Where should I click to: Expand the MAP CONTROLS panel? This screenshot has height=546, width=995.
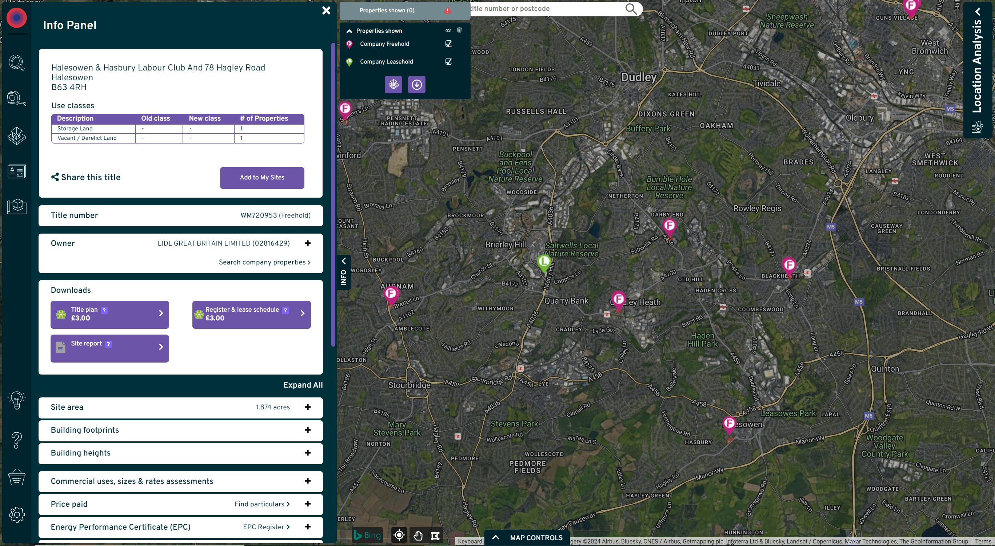click(527, 538)
